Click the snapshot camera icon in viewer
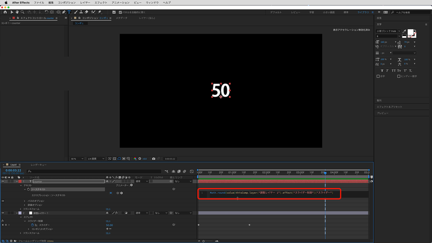The height and width of the screenshot is (243, 432). pyautogui.click(x=153, y=158)
